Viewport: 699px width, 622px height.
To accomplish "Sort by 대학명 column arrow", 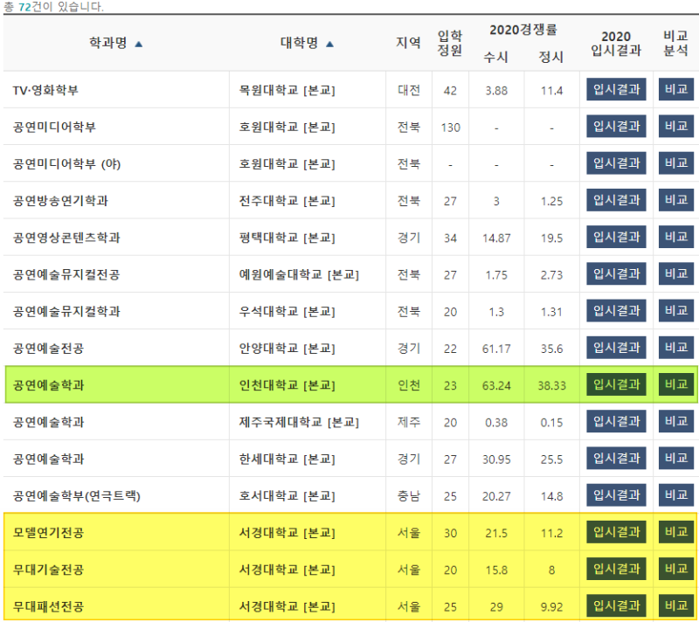I will click(x=330, y=44).
